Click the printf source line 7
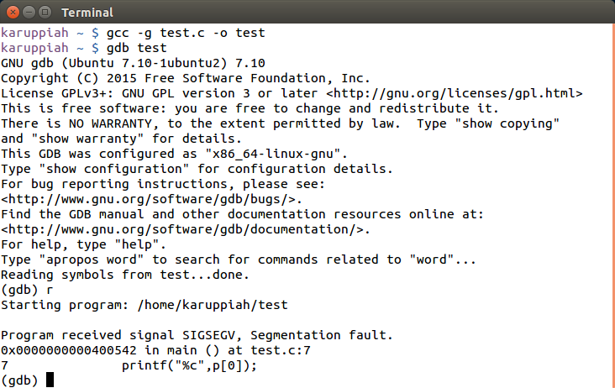Screen dimensions: 615x388 click(x=188, y=365)
